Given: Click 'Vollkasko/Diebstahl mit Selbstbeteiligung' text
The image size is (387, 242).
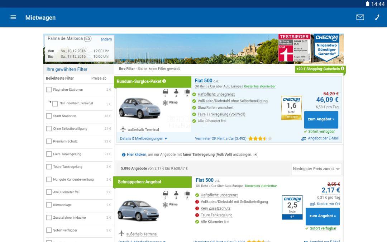Looking at the screenshot, I should (x=234, y=202).
